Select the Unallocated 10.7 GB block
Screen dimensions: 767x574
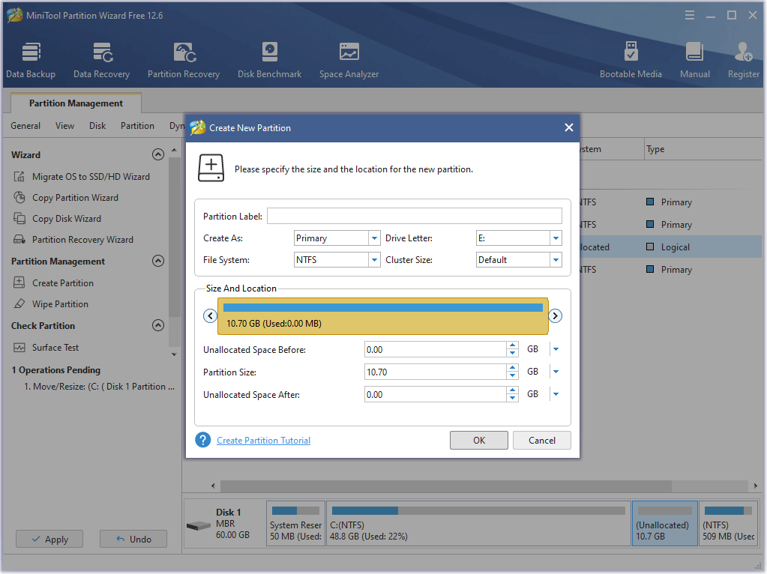pyautogui.click(x=664, y=523)
